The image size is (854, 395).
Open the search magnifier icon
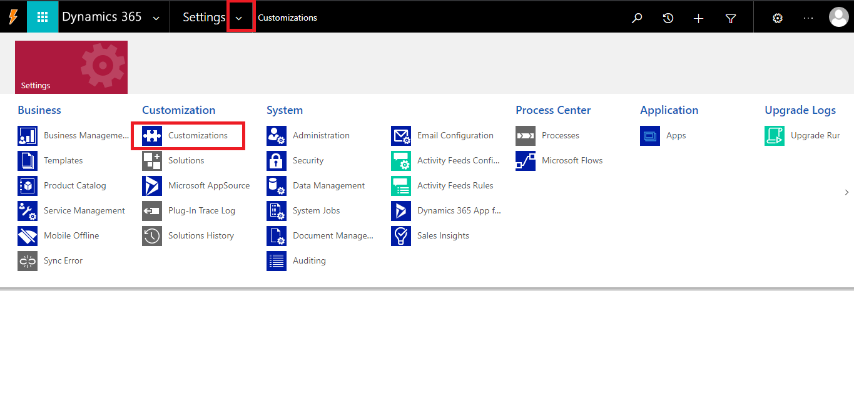click(x=637, y=18)
